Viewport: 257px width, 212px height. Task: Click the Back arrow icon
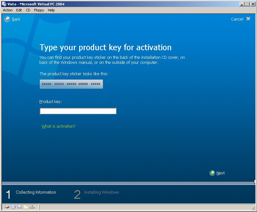(x=7, y=19)
